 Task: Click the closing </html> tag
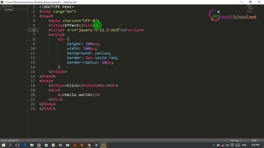47,109
